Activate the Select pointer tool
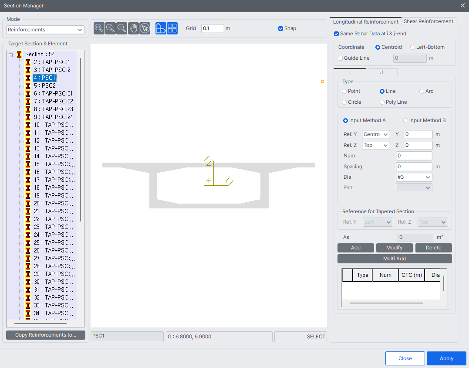Screen dimensions: 469x368 [x=145, y=28]
